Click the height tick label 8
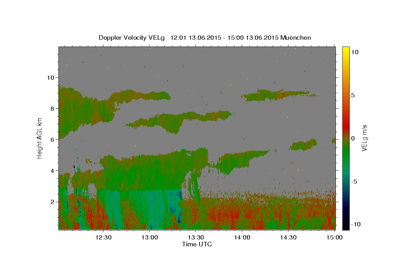 click(x=52, y=108)
